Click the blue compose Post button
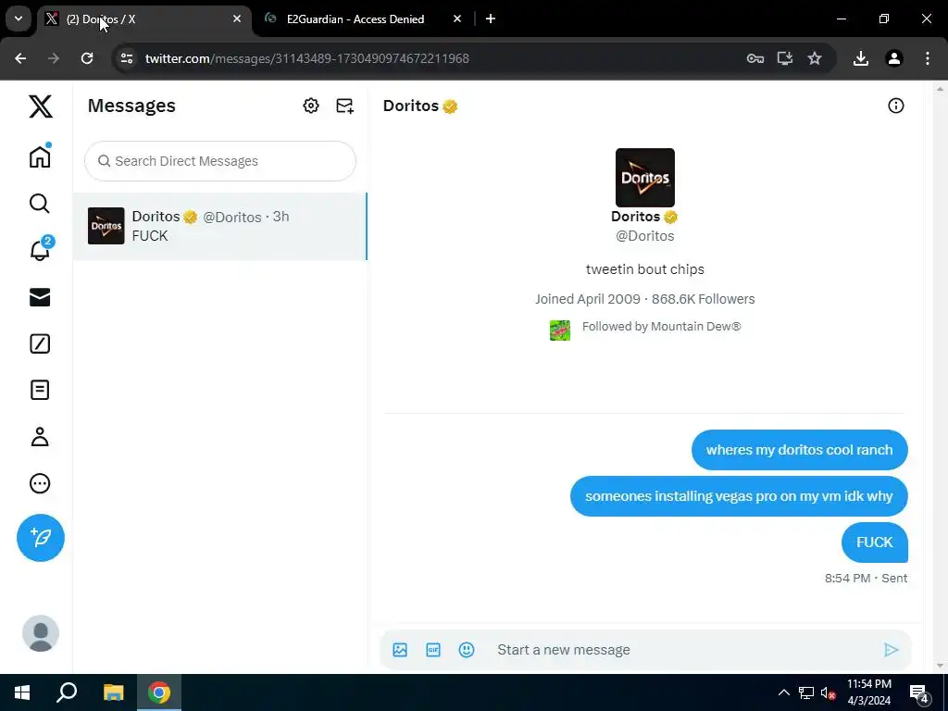The image size is (948, 711). tap(41, 538)
